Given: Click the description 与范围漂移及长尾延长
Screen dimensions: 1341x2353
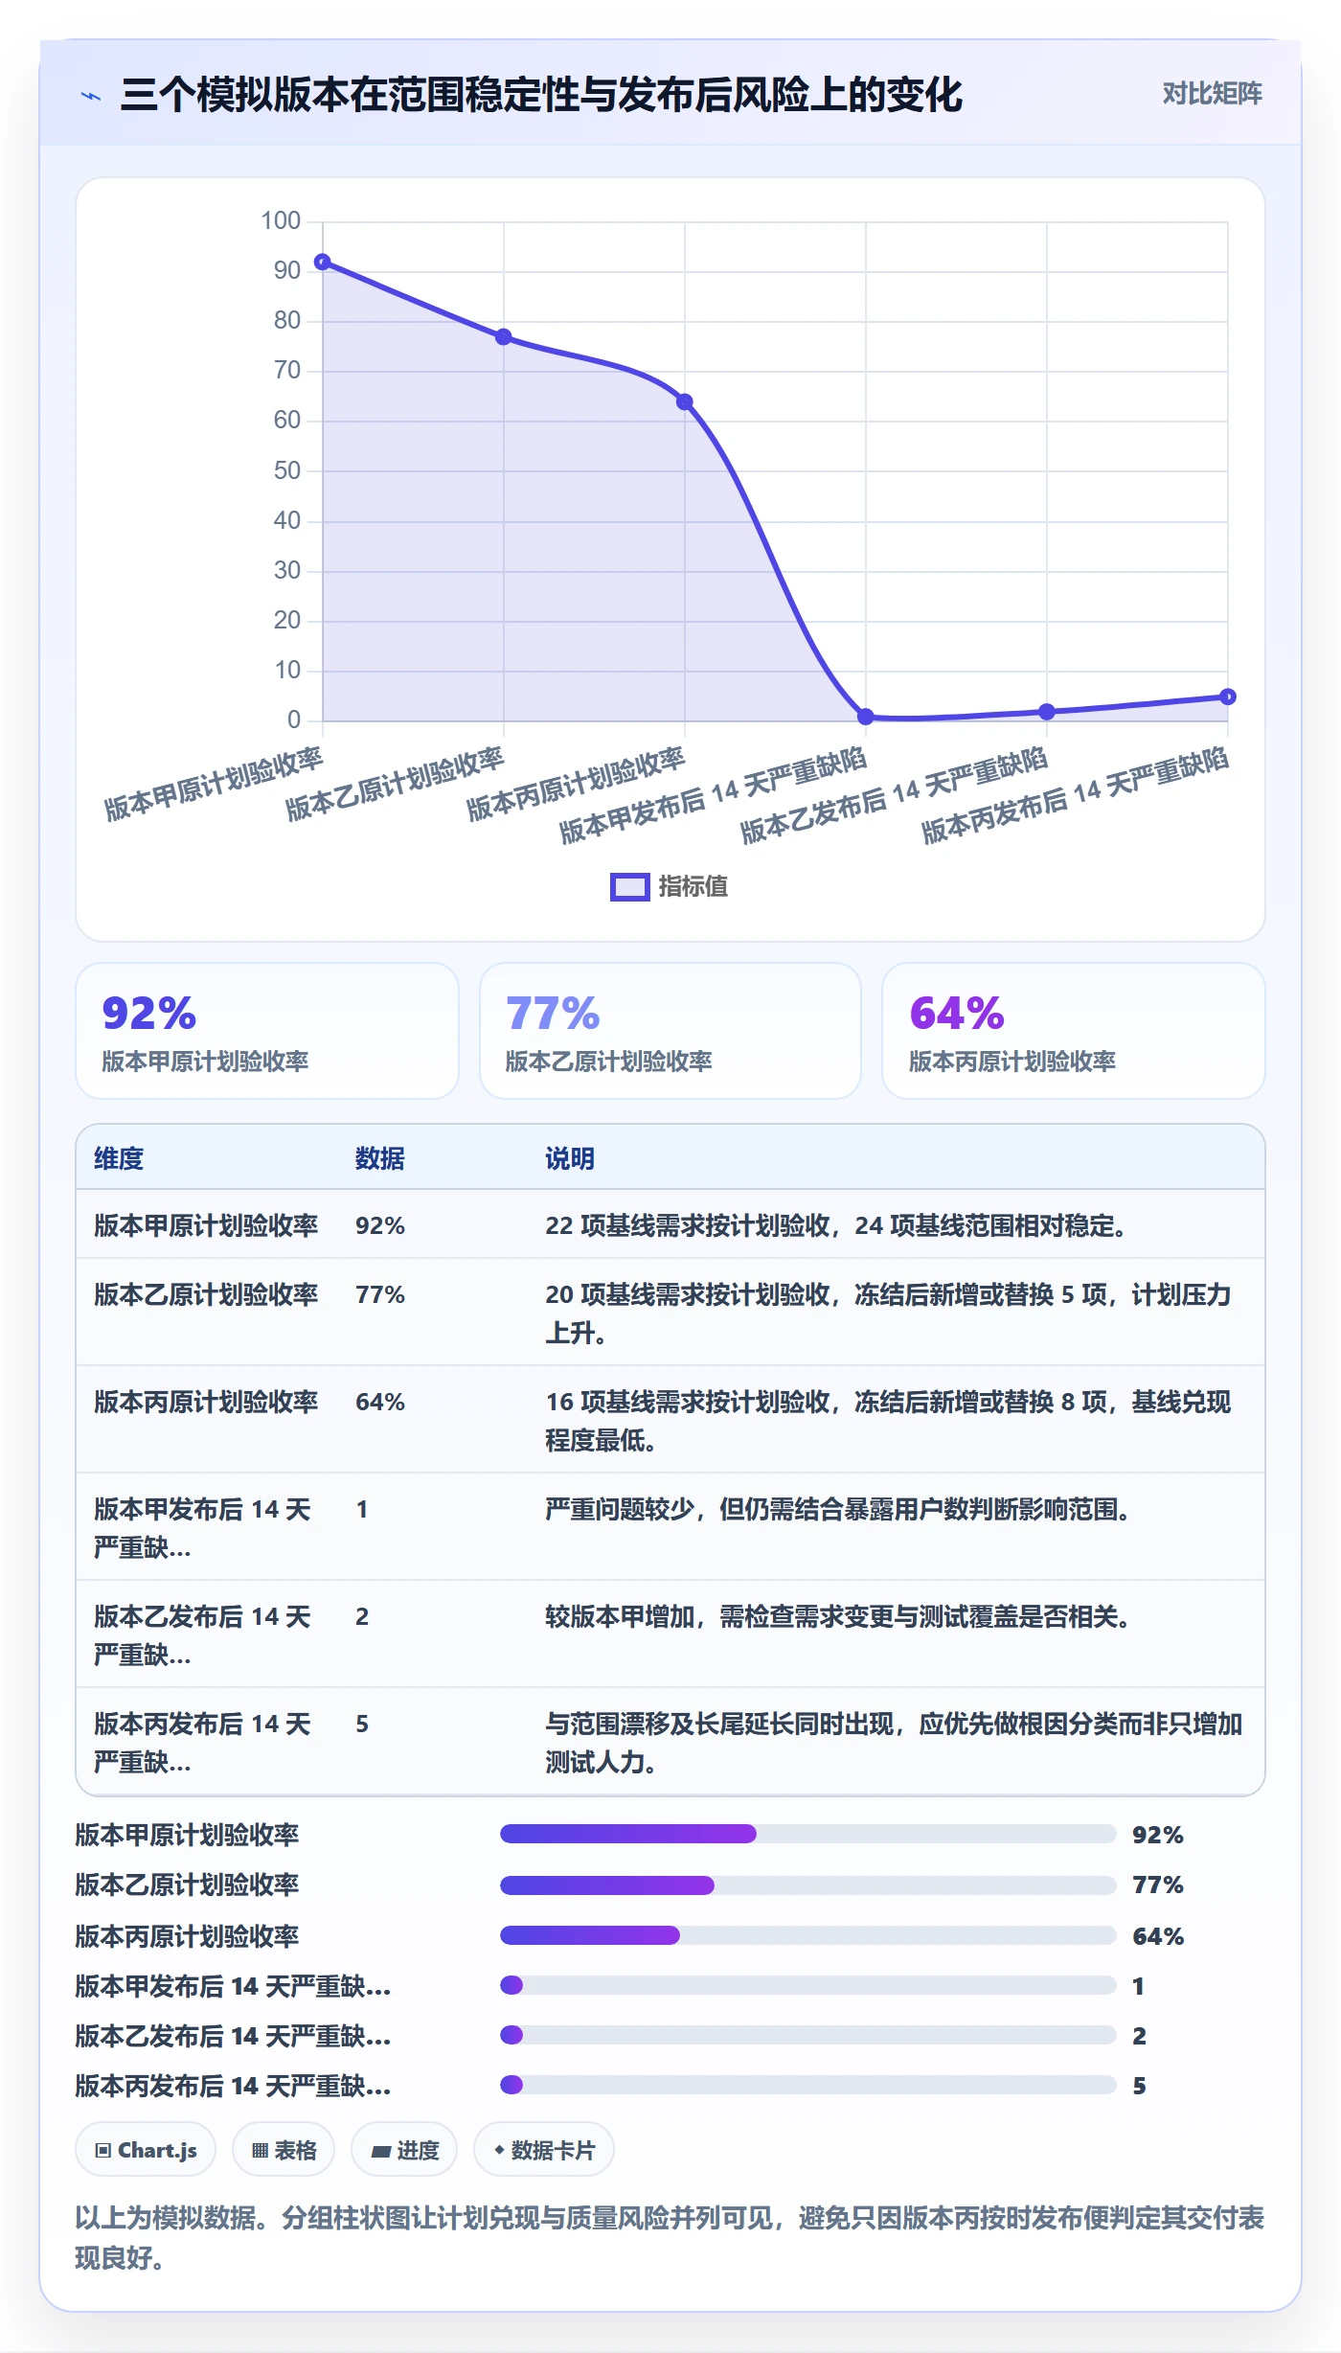Looking at the screenshot, I should click(894, 1742).
